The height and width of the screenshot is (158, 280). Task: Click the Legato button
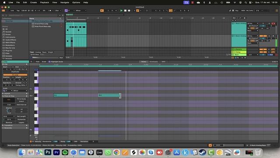(x=21, y=122)
